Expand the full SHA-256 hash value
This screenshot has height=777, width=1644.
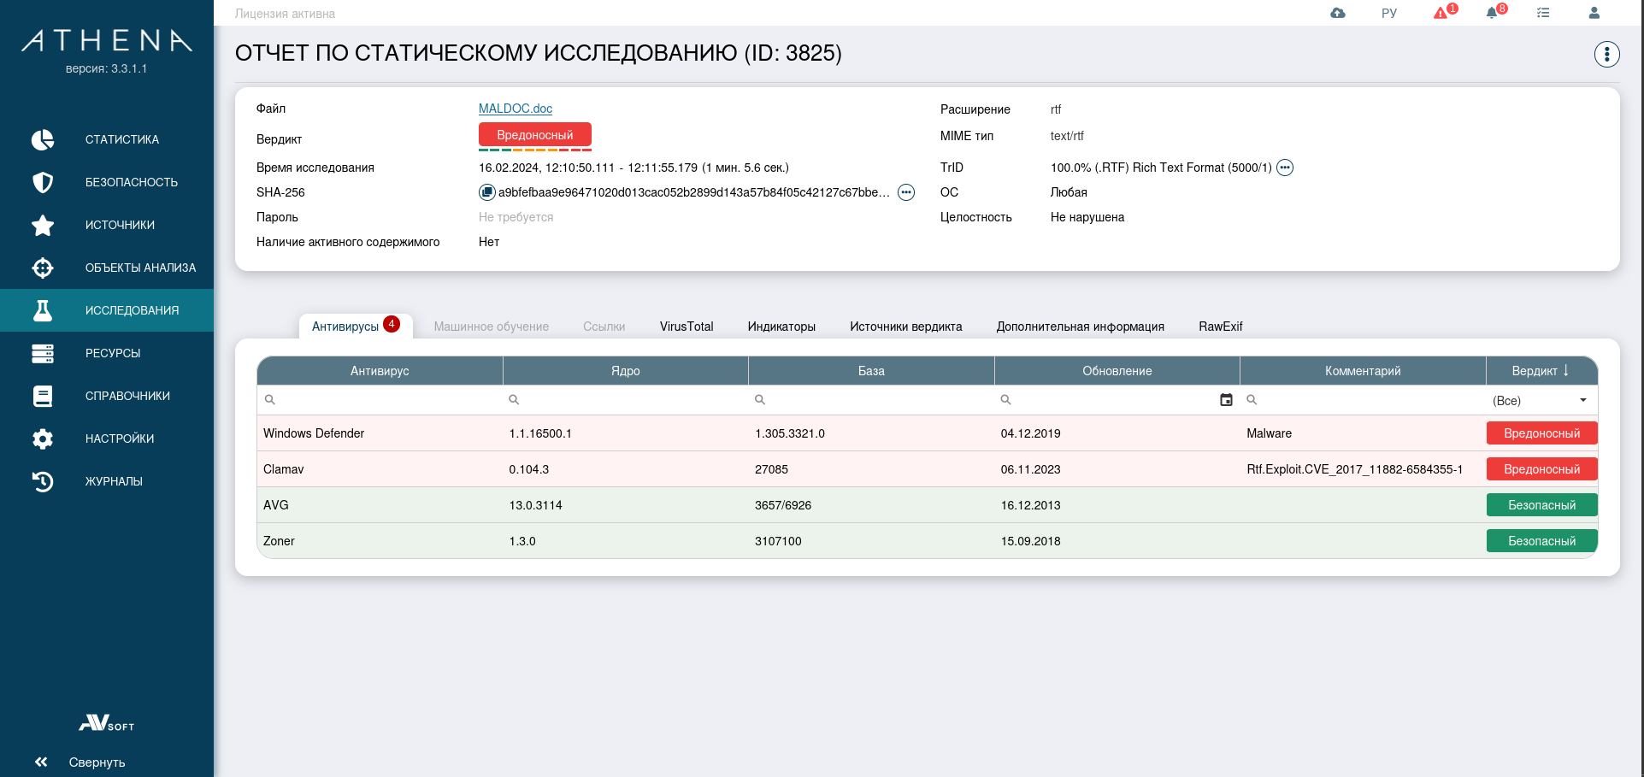click(x=906, y=192)
